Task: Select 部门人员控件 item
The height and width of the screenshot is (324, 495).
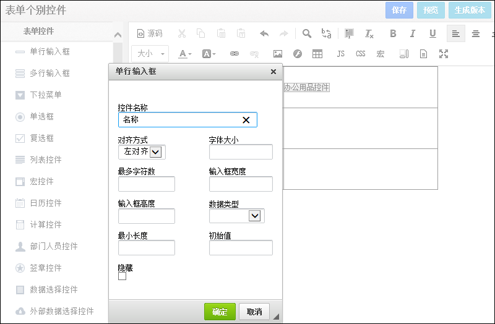Action: [47, 246]
